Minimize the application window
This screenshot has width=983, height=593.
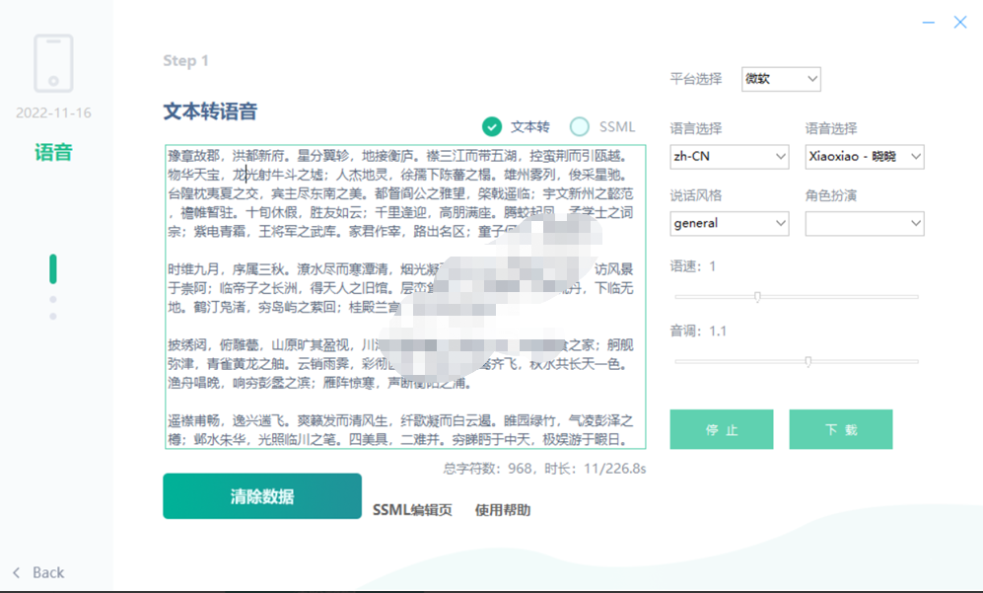click(x=928, y=22)
